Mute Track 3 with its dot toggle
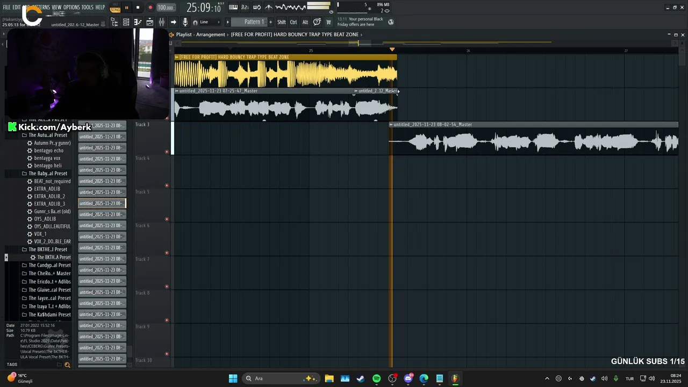 [x=167, y=152]
